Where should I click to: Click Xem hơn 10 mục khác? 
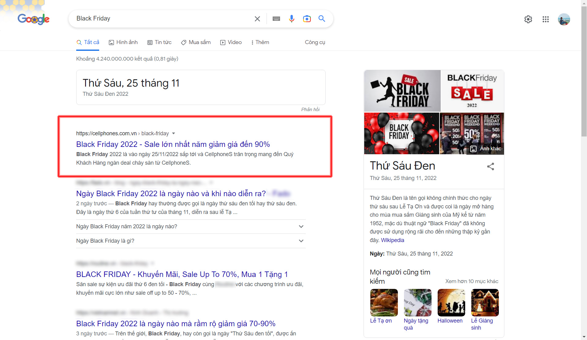point(472,281)
